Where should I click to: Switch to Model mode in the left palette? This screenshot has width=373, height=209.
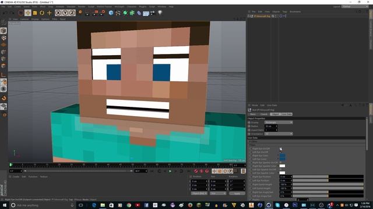[x=3, y=31]
